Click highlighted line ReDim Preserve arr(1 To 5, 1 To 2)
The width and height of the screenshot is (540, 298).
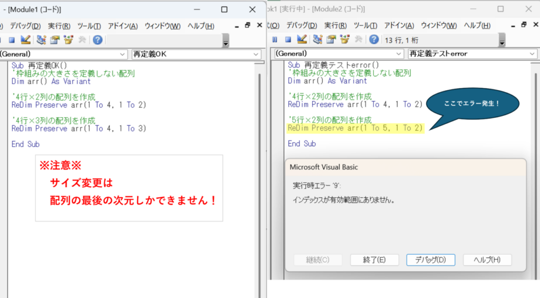[x=355, y=128]
